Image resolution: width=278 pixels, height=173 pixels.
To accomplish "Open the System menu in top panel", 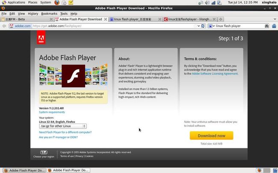I will [x=46, y=2].
